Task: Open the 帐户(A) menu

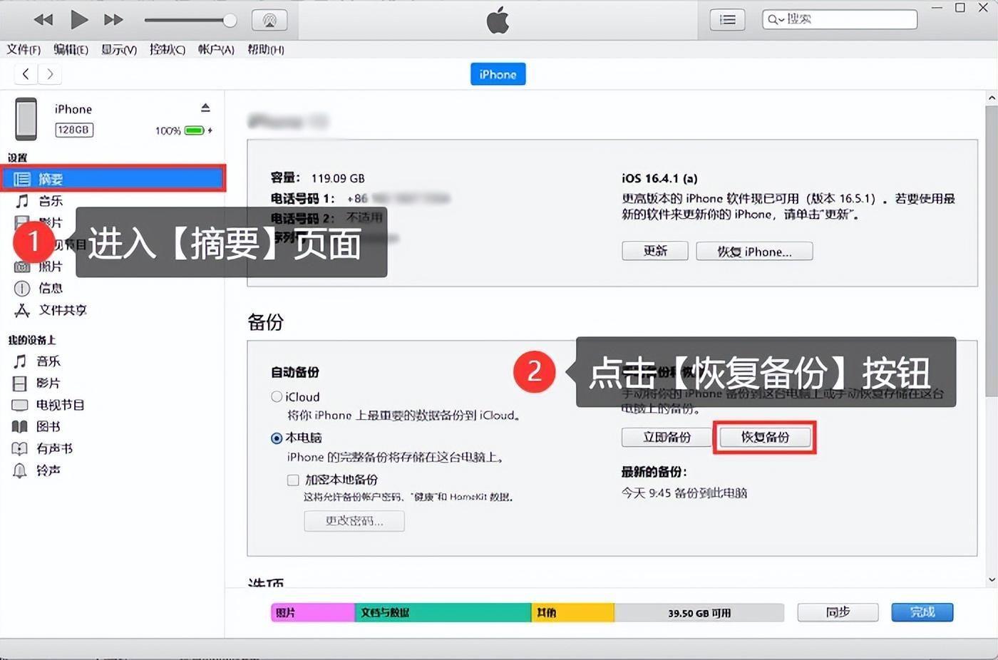Action: pyautogui.click(x=216, y=49)
